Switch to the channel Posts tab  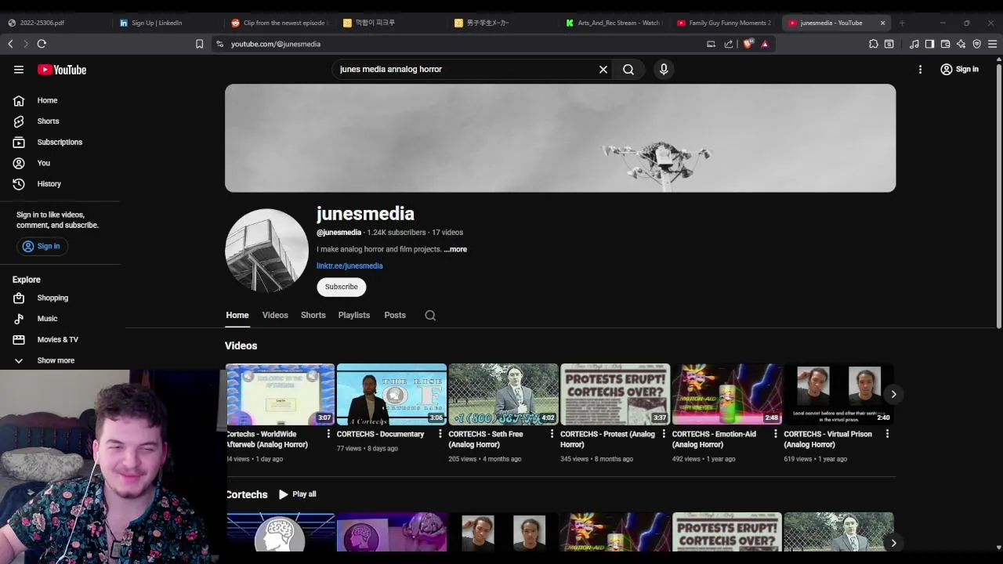pos(395,316)
